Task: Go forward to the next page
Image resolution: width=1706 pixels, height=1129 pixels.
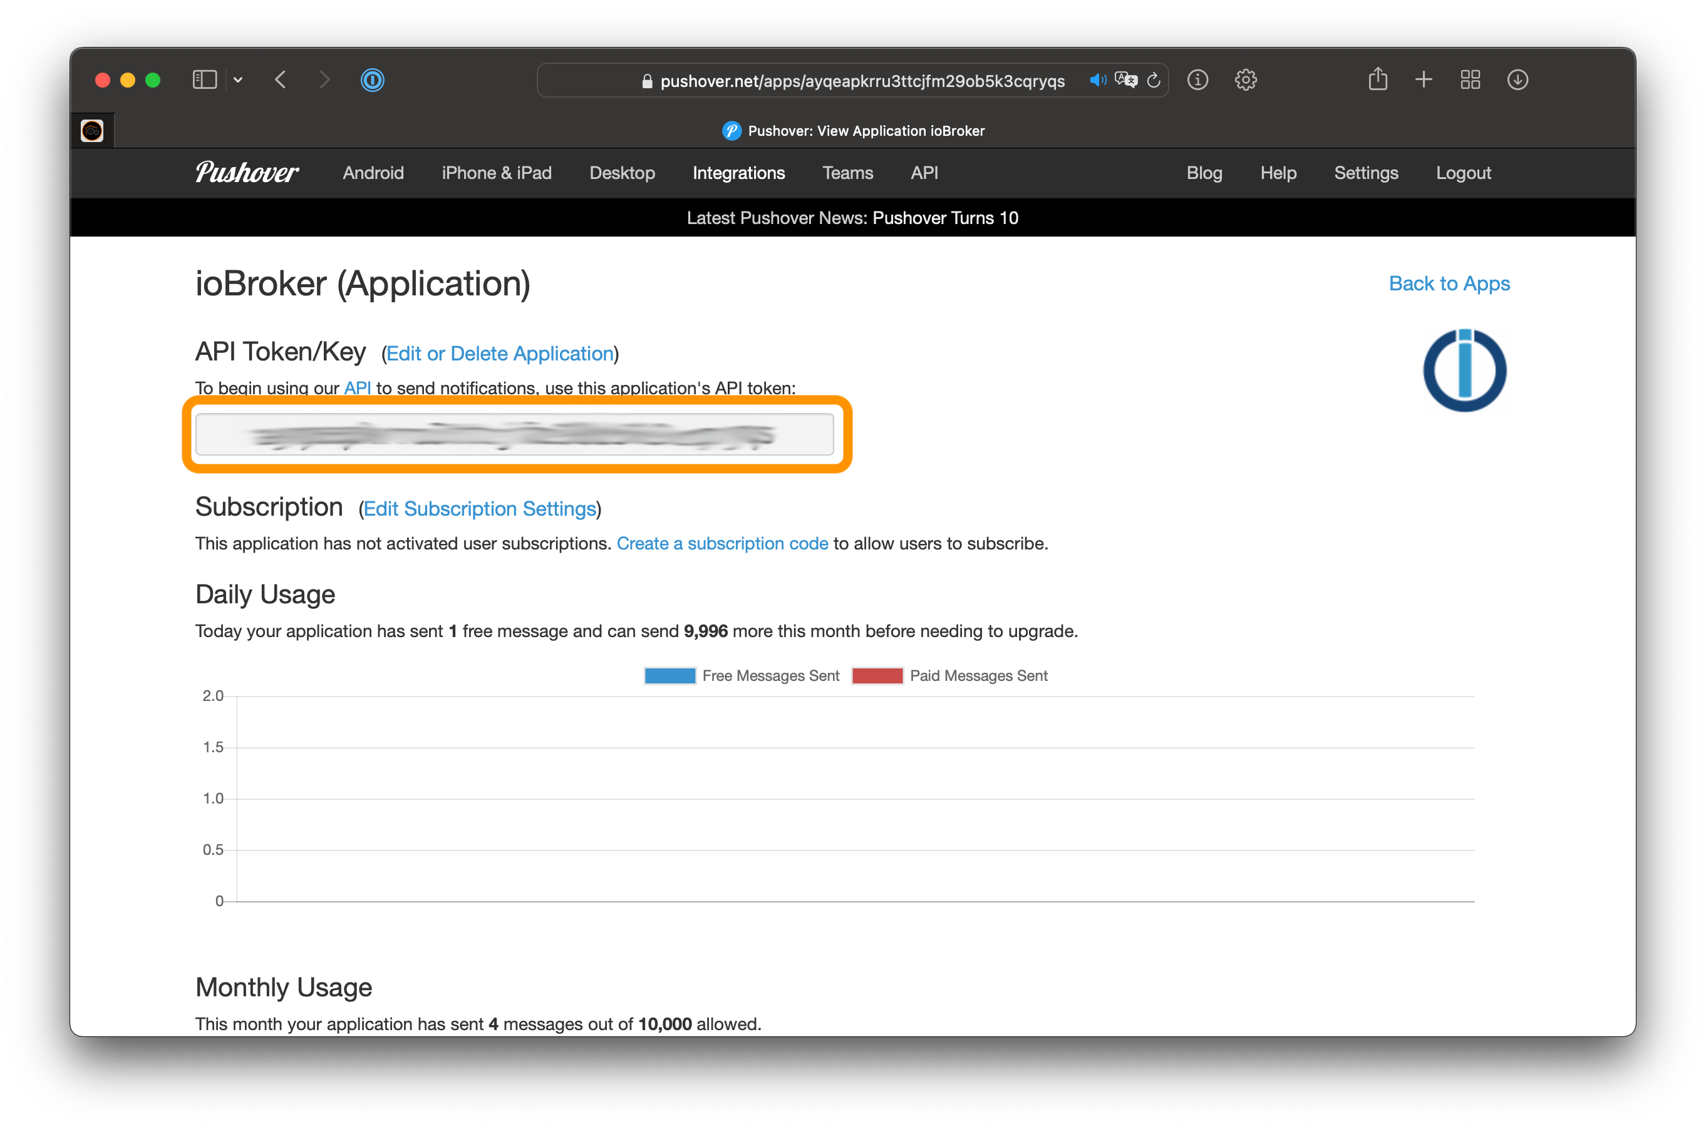Action: [324, 80]
